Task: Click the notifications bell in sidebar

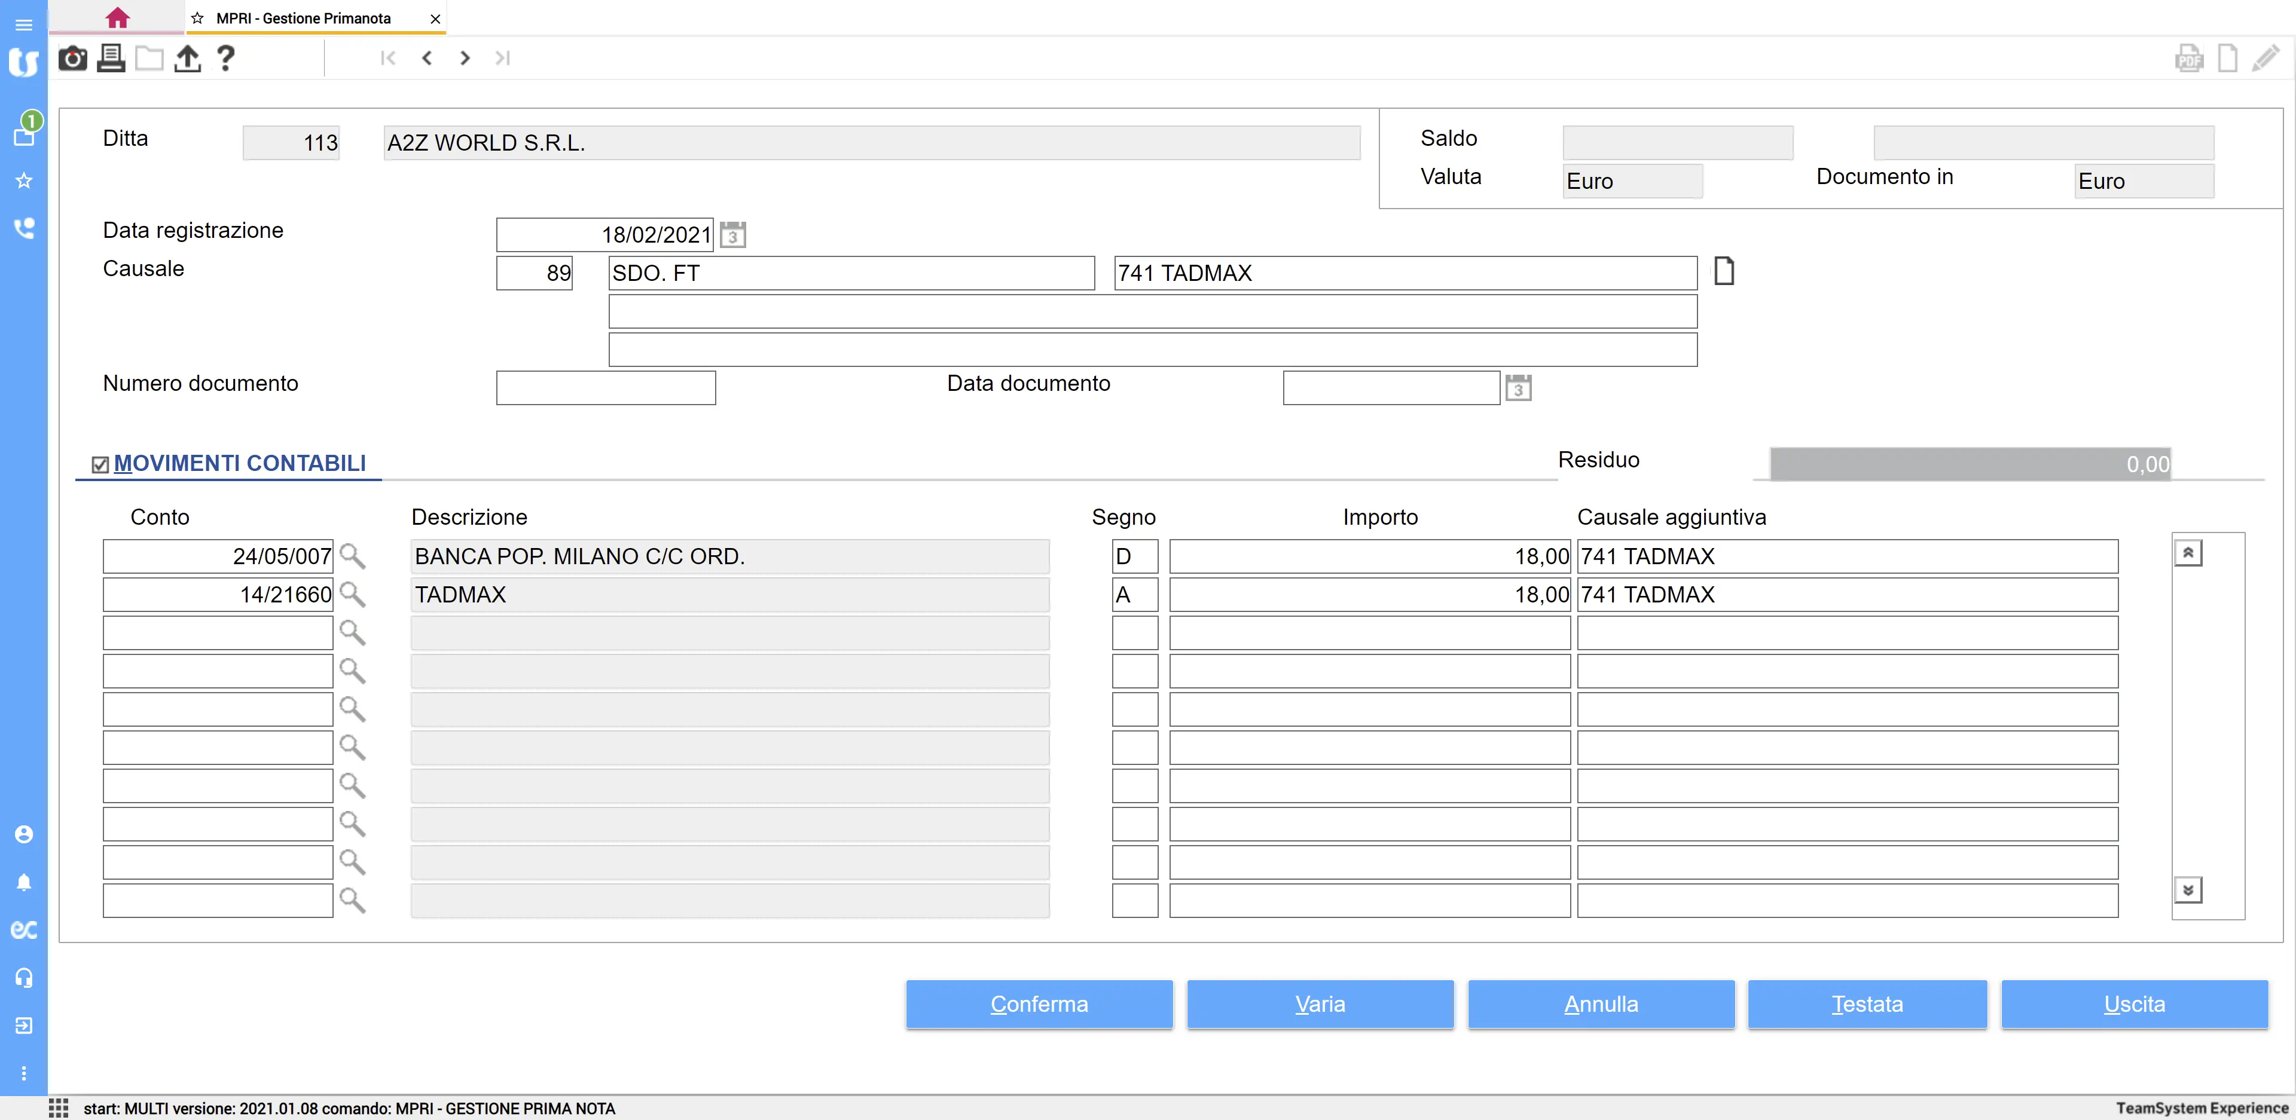Action: 24,882
